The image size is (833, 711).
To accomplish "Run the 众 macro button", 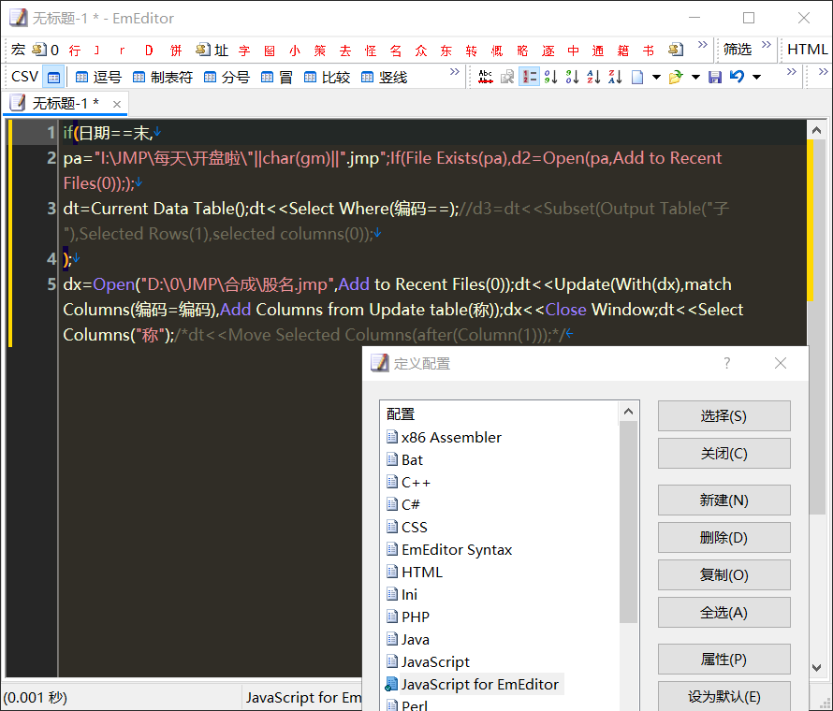I will [x=421, y=51].
